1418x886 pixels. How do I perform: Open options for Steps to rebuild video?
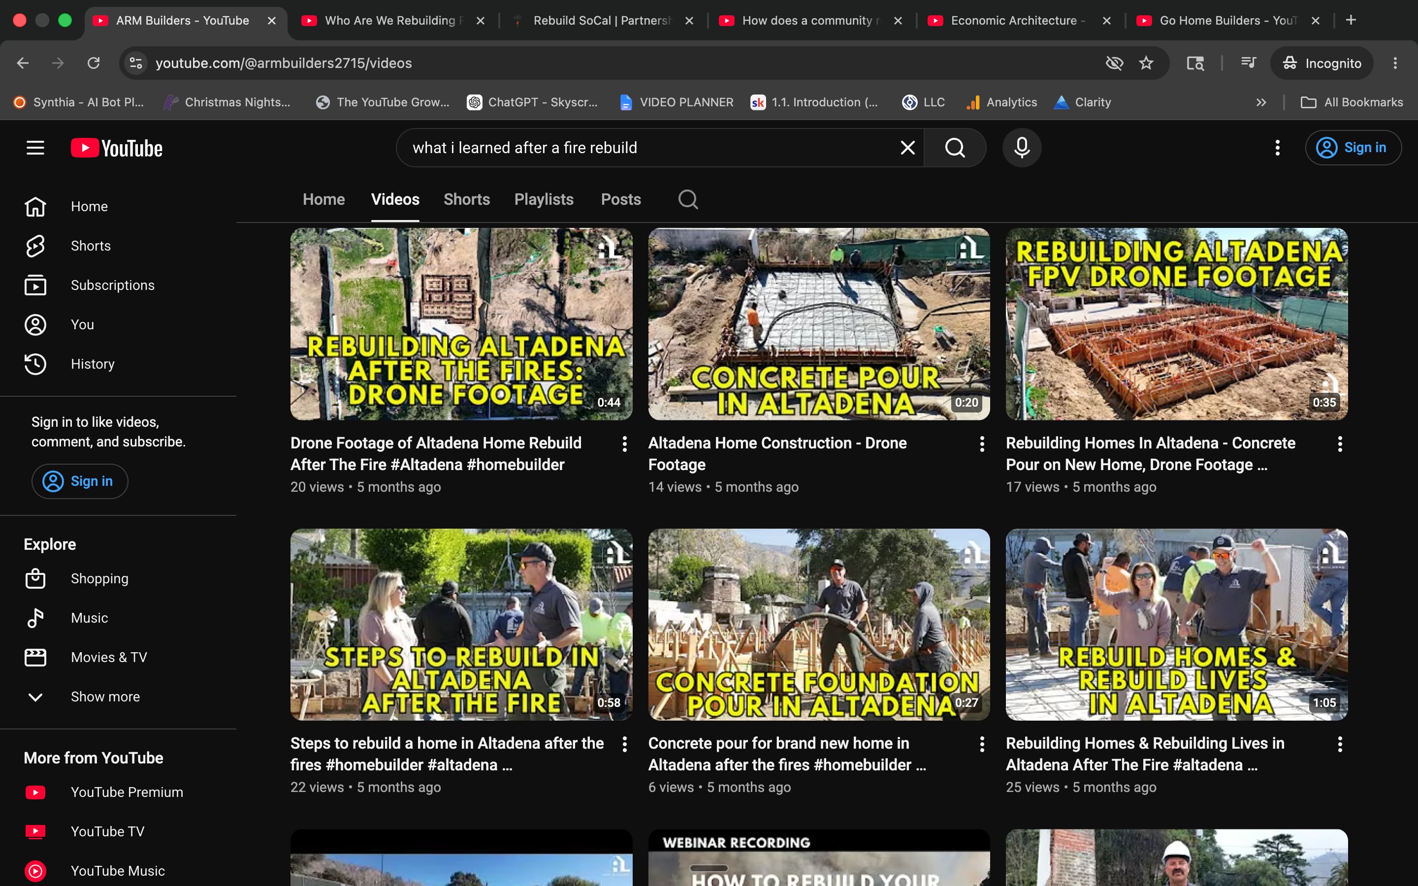pos(625,744)
